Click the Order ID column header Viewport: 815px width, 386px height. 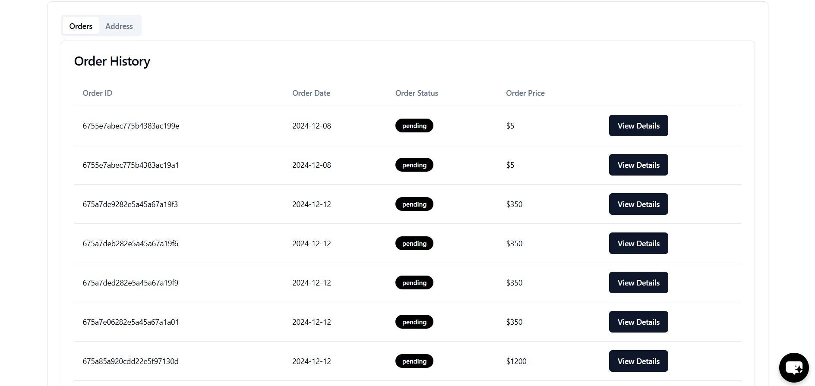click(x=98, y=93)
